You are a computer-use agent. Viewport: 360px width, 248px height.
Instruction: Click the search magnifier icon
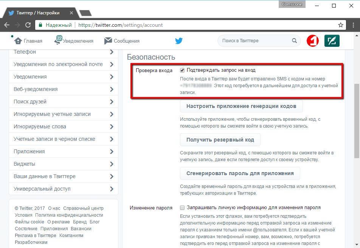coord(295,40)
